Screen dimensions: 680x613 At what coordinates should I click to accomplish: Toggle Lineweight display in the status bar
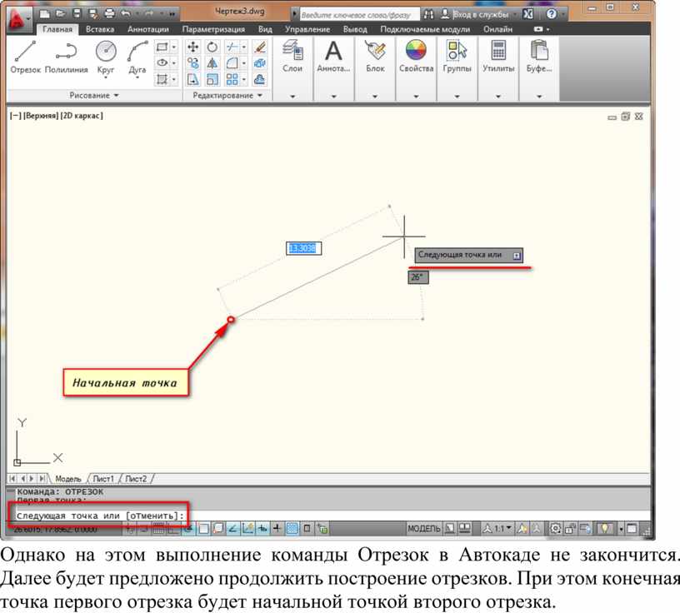coord(277,529)
